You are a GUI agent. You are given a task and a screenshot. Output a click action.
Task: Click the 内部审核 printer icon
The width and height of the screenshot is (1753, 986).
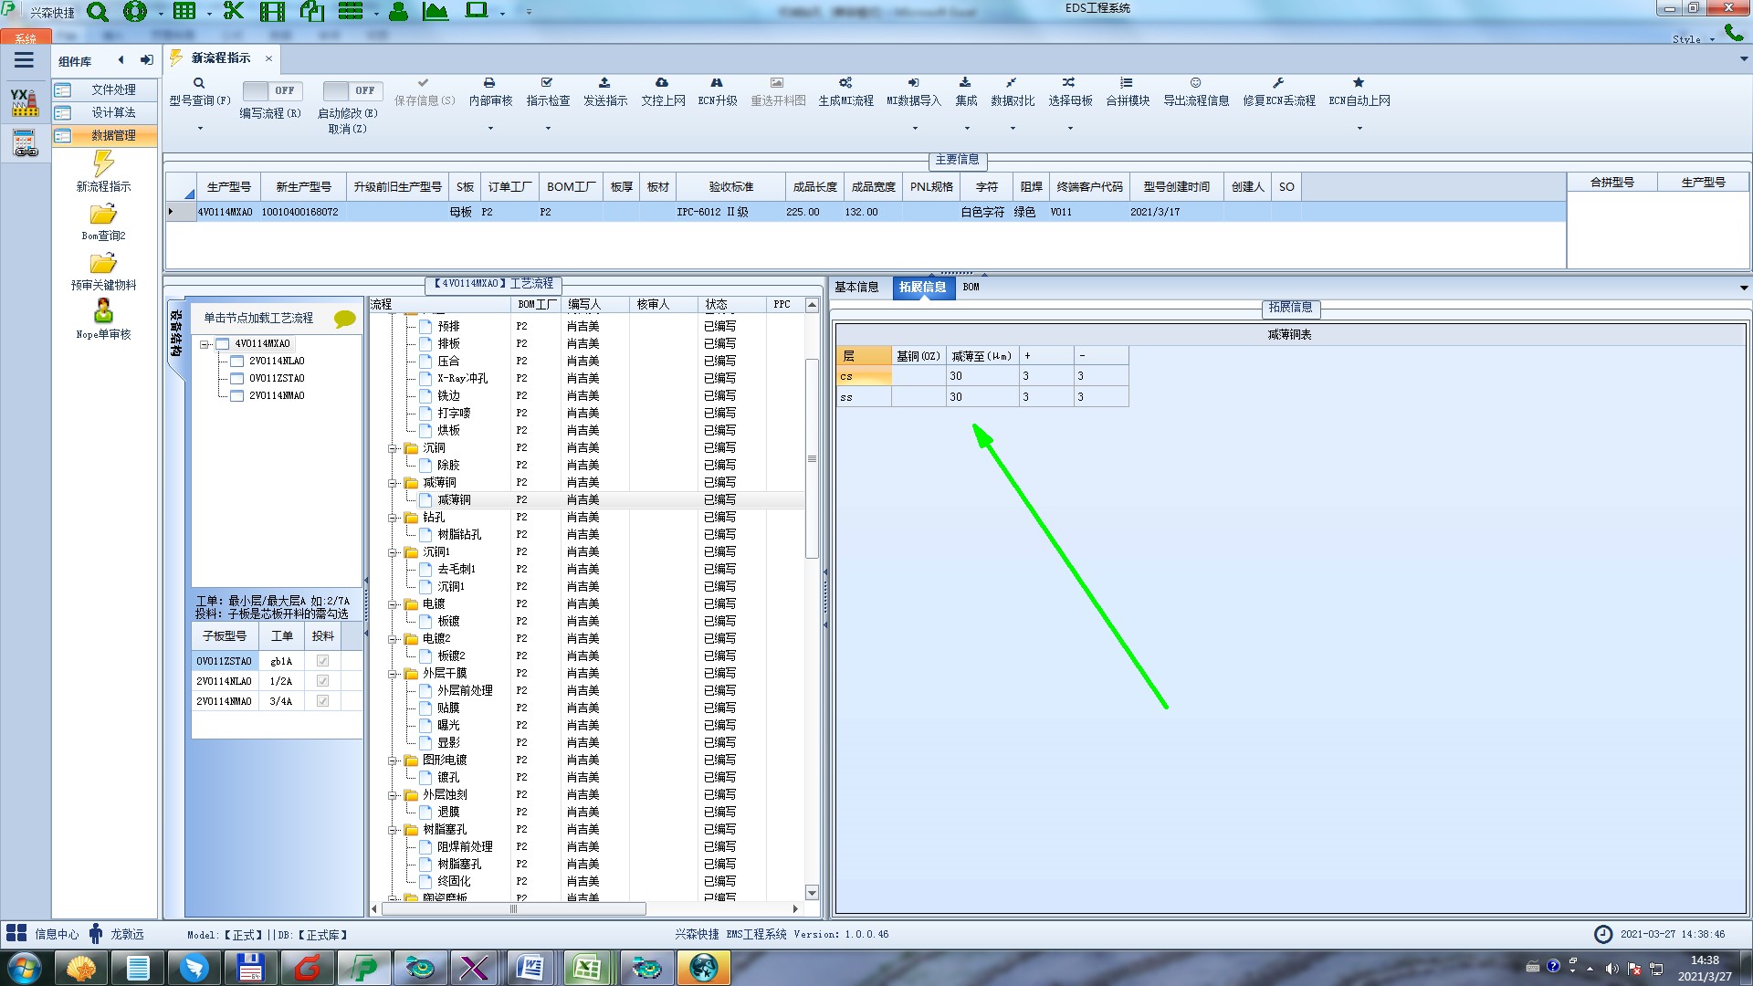click(489, 83)
